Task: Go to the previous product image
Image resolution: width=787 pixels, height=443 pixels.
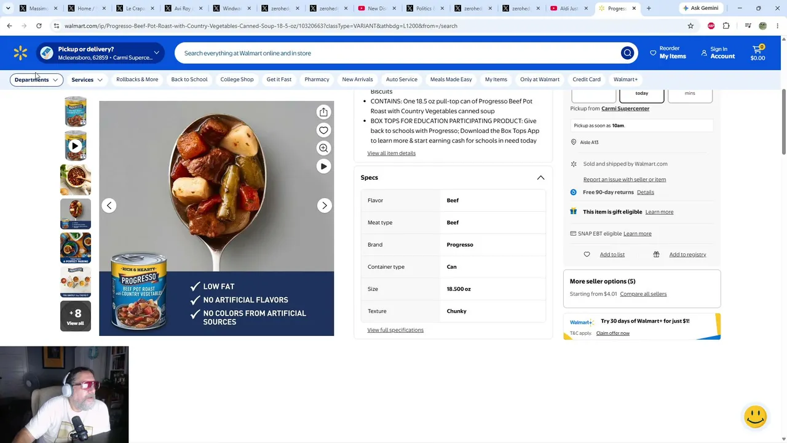Action: click(109, 206)
